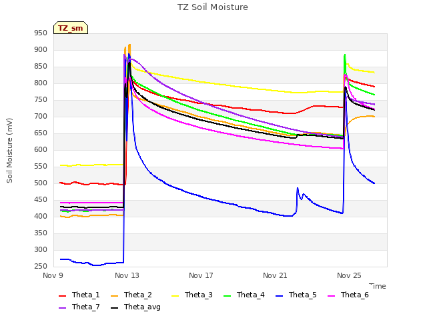Viewport: 427px width, 320px height.
Task: Toggle the Theta_5 legend entry
Action: 296,295
